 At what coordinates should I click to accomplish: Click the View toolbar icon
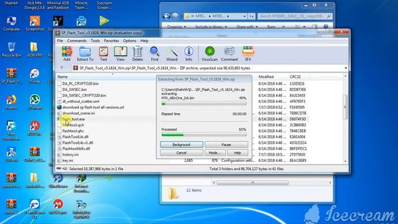point(120,54)
